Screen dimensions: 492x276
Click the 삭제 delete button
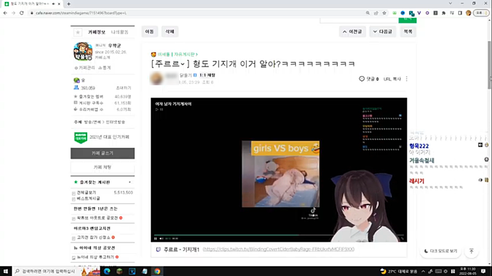(x=170, y=32)
